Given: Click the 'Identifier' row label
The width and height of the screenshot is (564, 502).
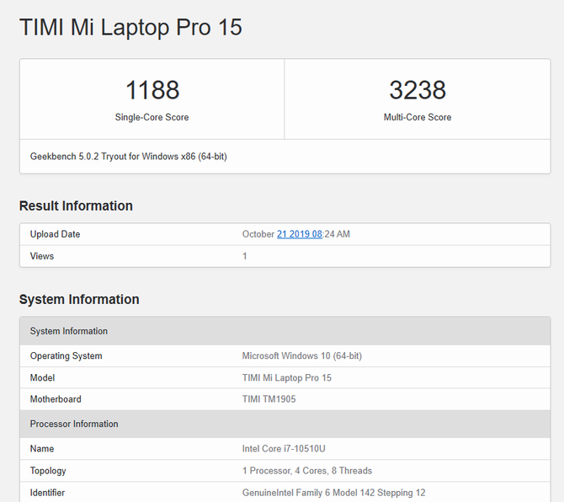Looking at the screenshot, I should pos(47,493).
